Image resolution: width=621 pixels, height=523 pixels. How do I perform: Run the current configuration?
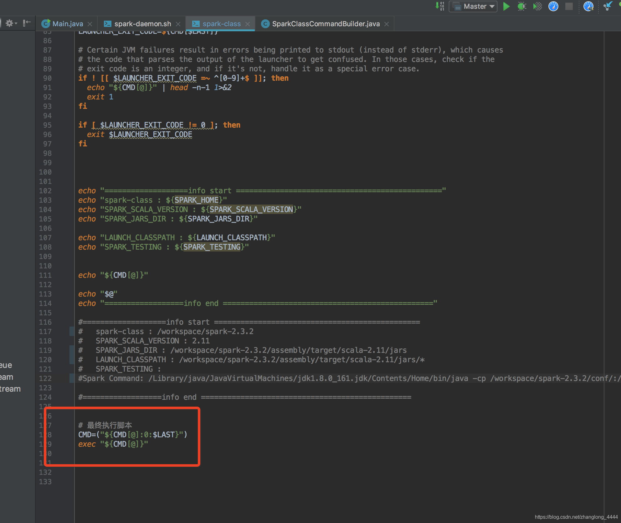pos(506,6)
